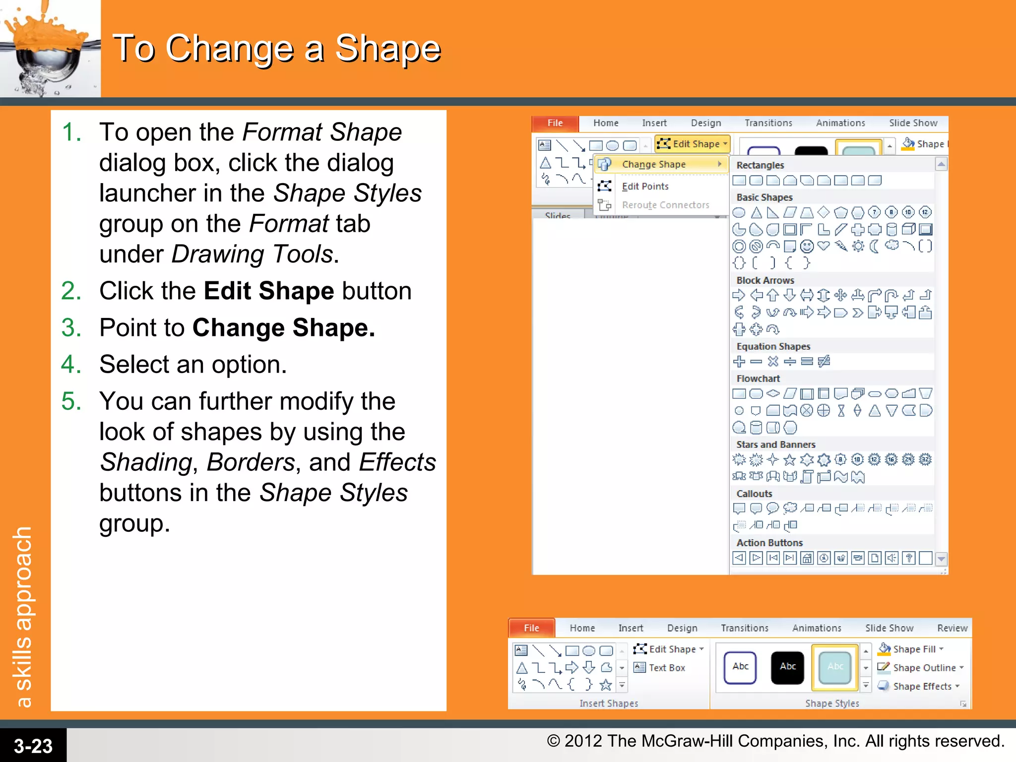
Task: Select the plus equation shape
Action: click(x=739, y=362)
